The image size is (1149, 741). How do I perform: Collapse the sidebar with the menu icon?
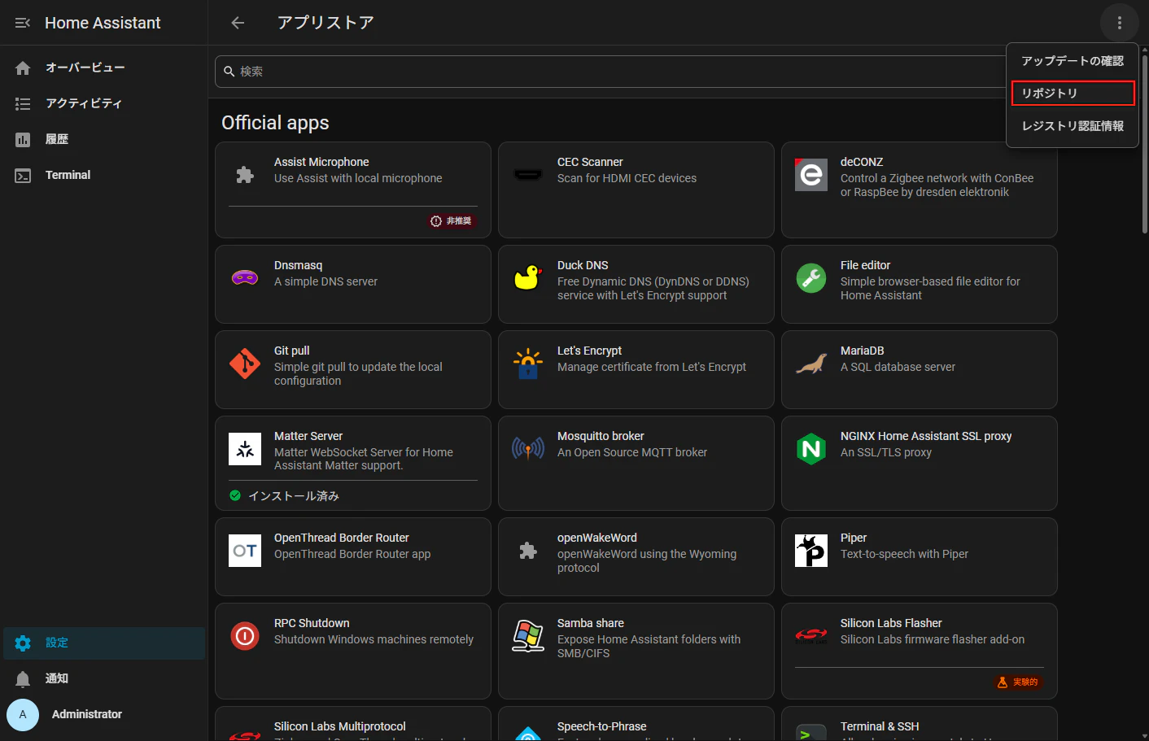(x=23, y=23)
